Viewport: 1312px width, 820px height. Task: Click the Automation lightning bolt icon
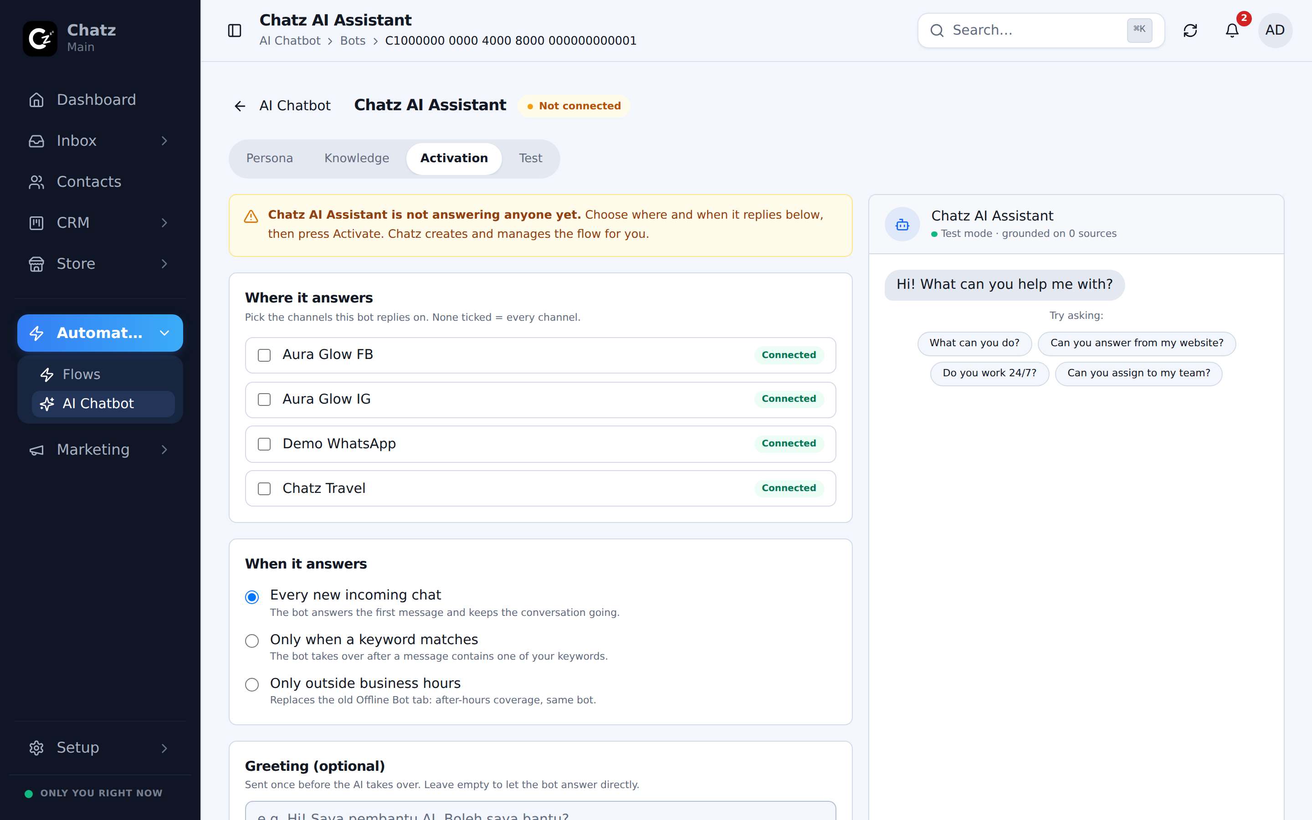click(x=36, y=333)
